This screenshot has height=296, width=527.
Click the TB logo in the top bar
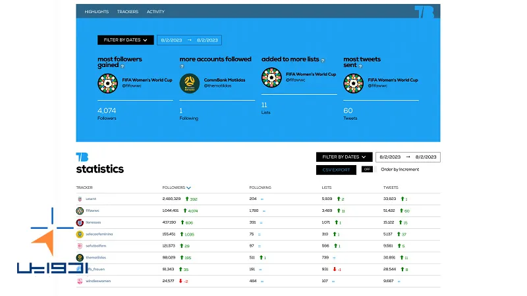424,12
